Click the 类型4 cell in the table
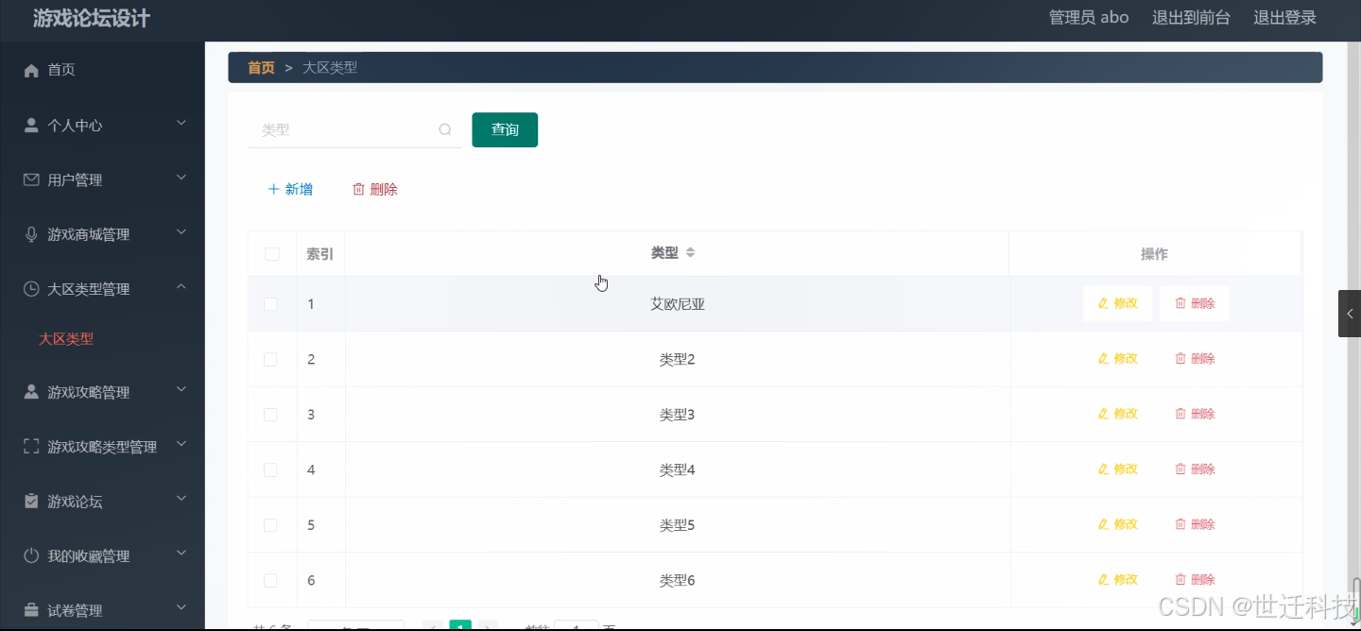Image resolution: width=1361 pixels, height=631 pixels. pyautogui.click(x=677, y=469)
